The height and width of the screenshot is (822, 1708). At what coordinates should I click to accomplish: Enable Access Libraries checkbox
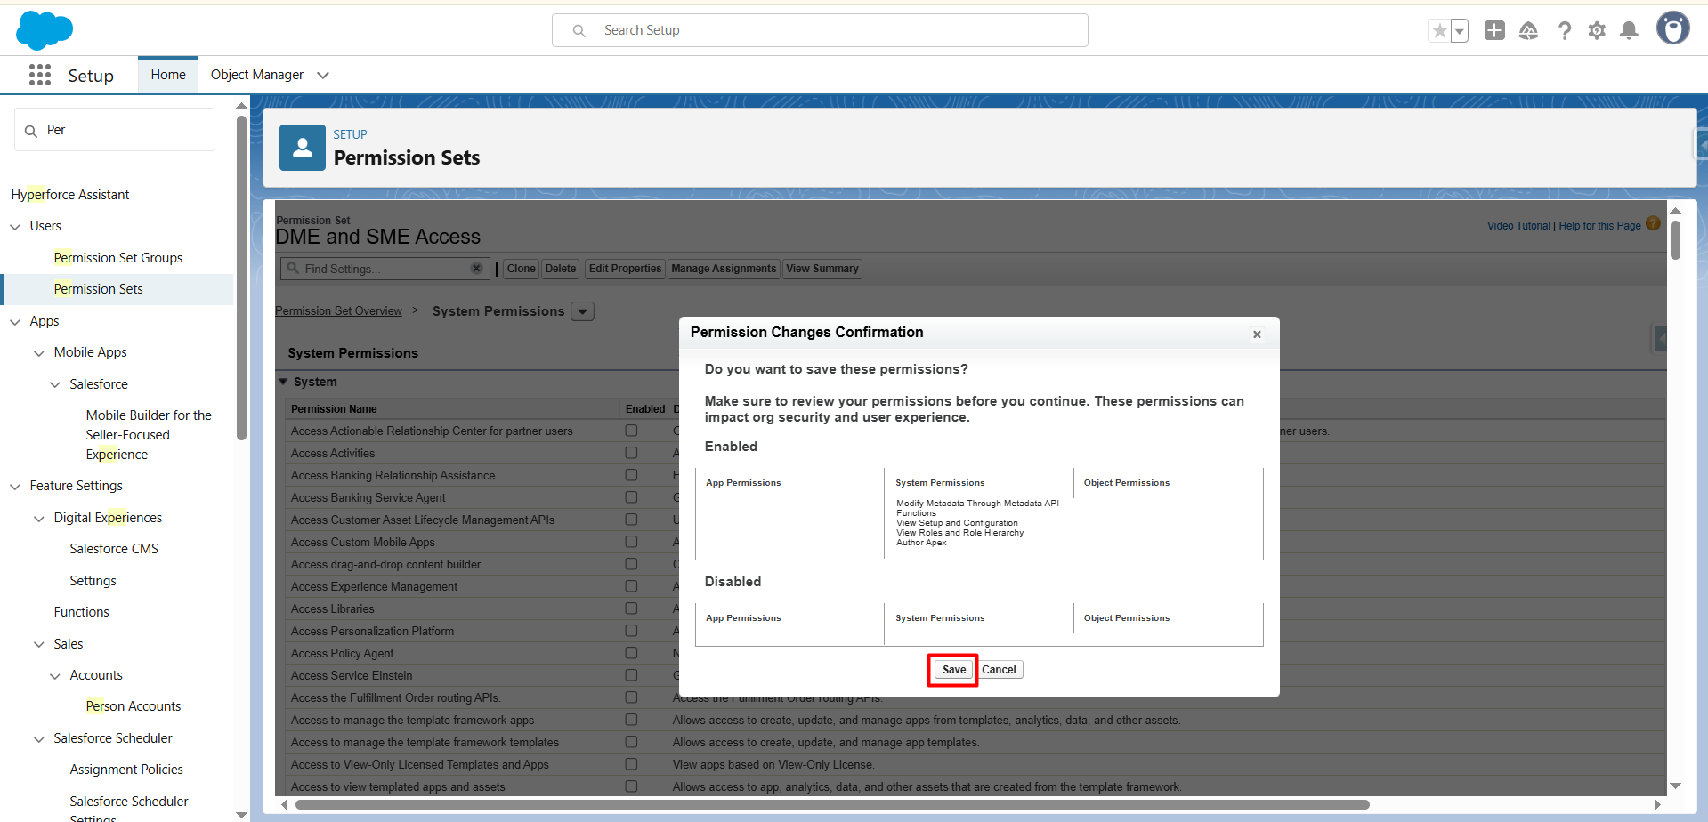point(631,608)
